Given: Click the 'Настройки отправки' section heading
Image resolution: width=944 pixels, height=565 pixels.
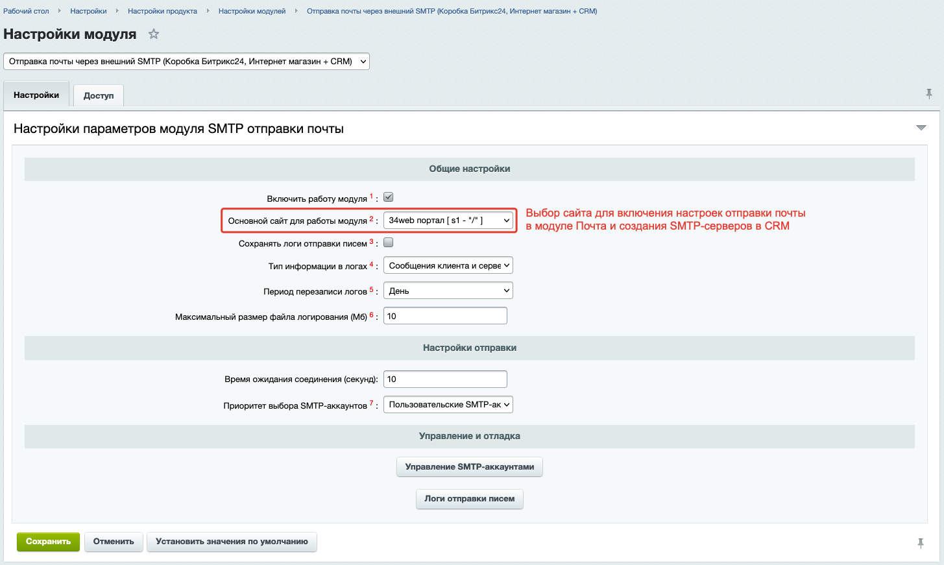Looking at the screenshot, I should [x=470, y=348].
